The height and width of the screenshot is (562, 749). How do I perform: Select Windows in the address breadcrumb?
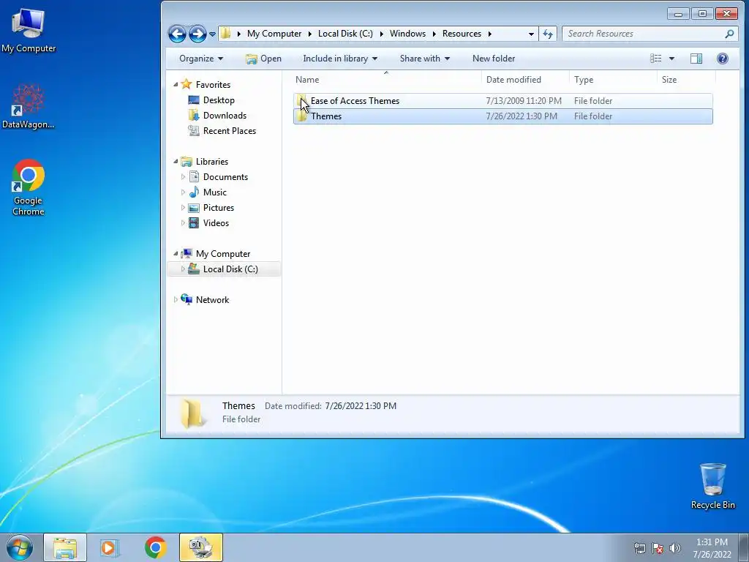(407, 34)
